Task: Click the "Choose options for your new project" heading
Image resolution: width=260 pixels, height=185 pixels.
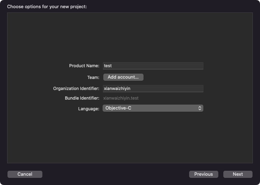Action: click(x=47, y=6)
